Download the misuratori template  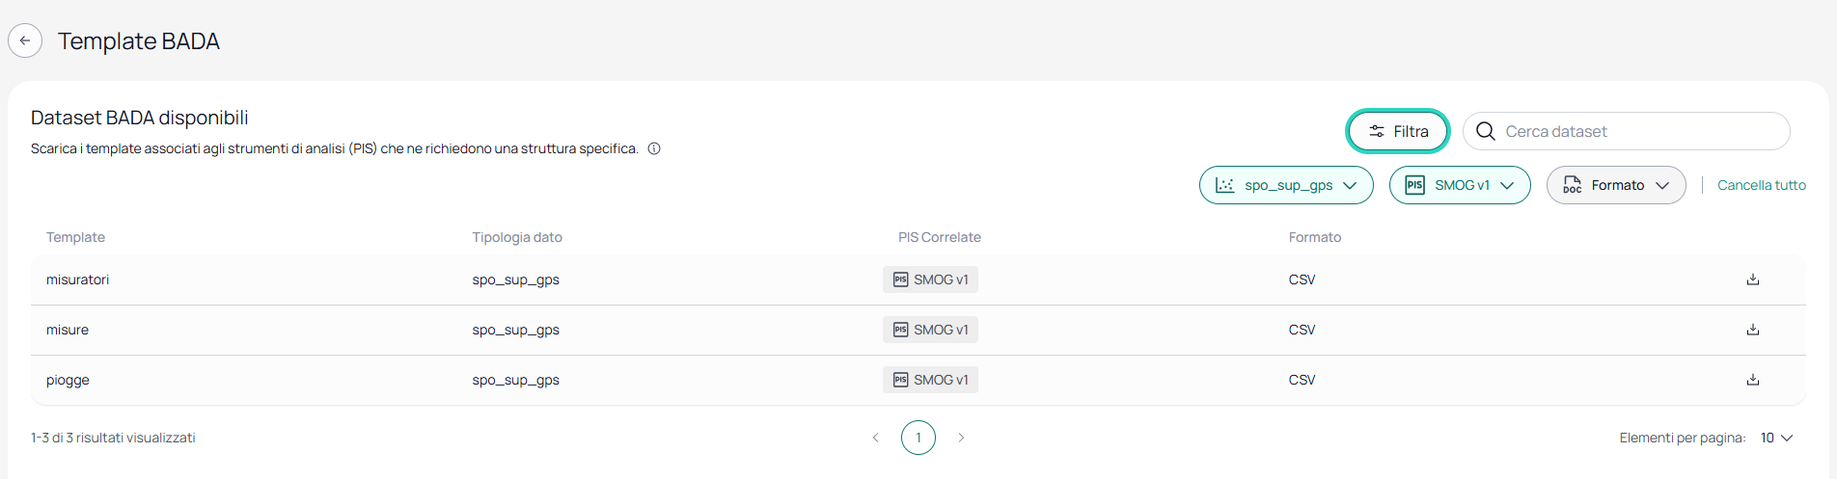point(1752,279)
